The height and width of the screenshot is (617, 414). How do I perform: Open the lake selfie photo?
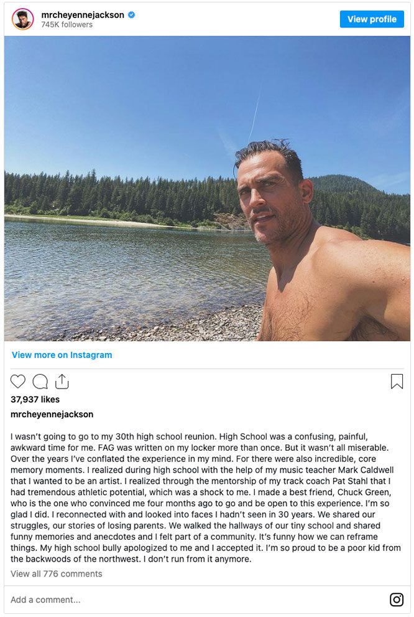point(207,189)
